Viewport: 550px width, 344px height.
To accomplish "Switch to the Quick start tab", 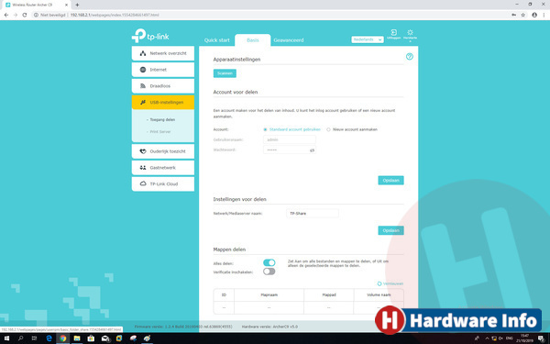I will [x=216, y=40].
